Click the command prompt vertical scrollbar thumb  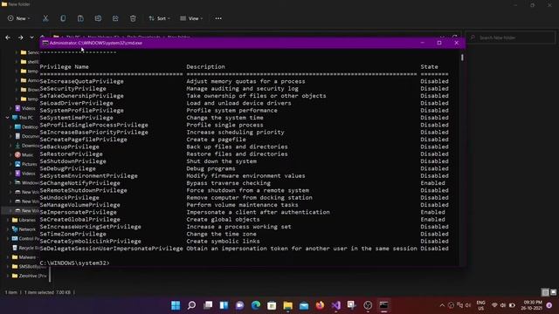pos(462,57)
